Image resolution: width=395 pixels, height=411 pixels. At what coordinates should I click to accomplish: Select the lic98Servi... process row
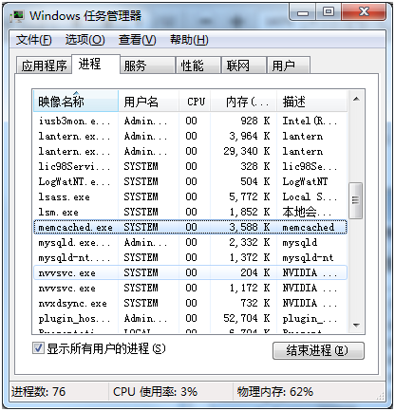click(x=190, y=166)
